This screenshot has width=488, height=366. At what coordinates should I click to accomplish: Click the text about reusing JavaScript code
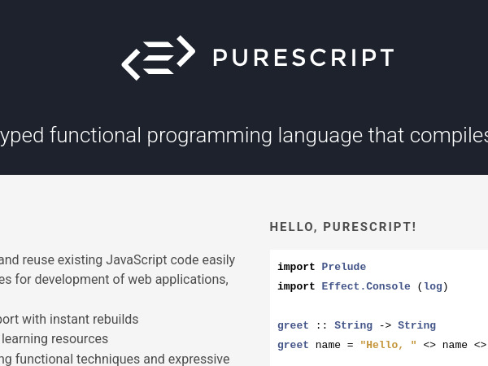coord(118,260)
